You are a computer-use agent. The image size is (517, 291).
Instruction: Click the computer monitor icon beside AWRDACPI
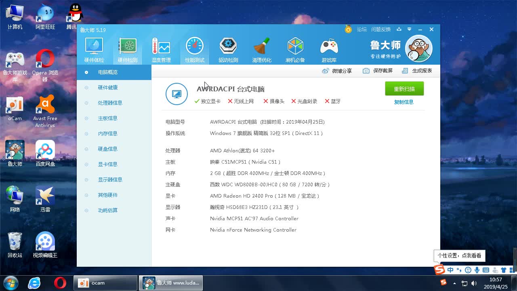(x=177, y=94)
